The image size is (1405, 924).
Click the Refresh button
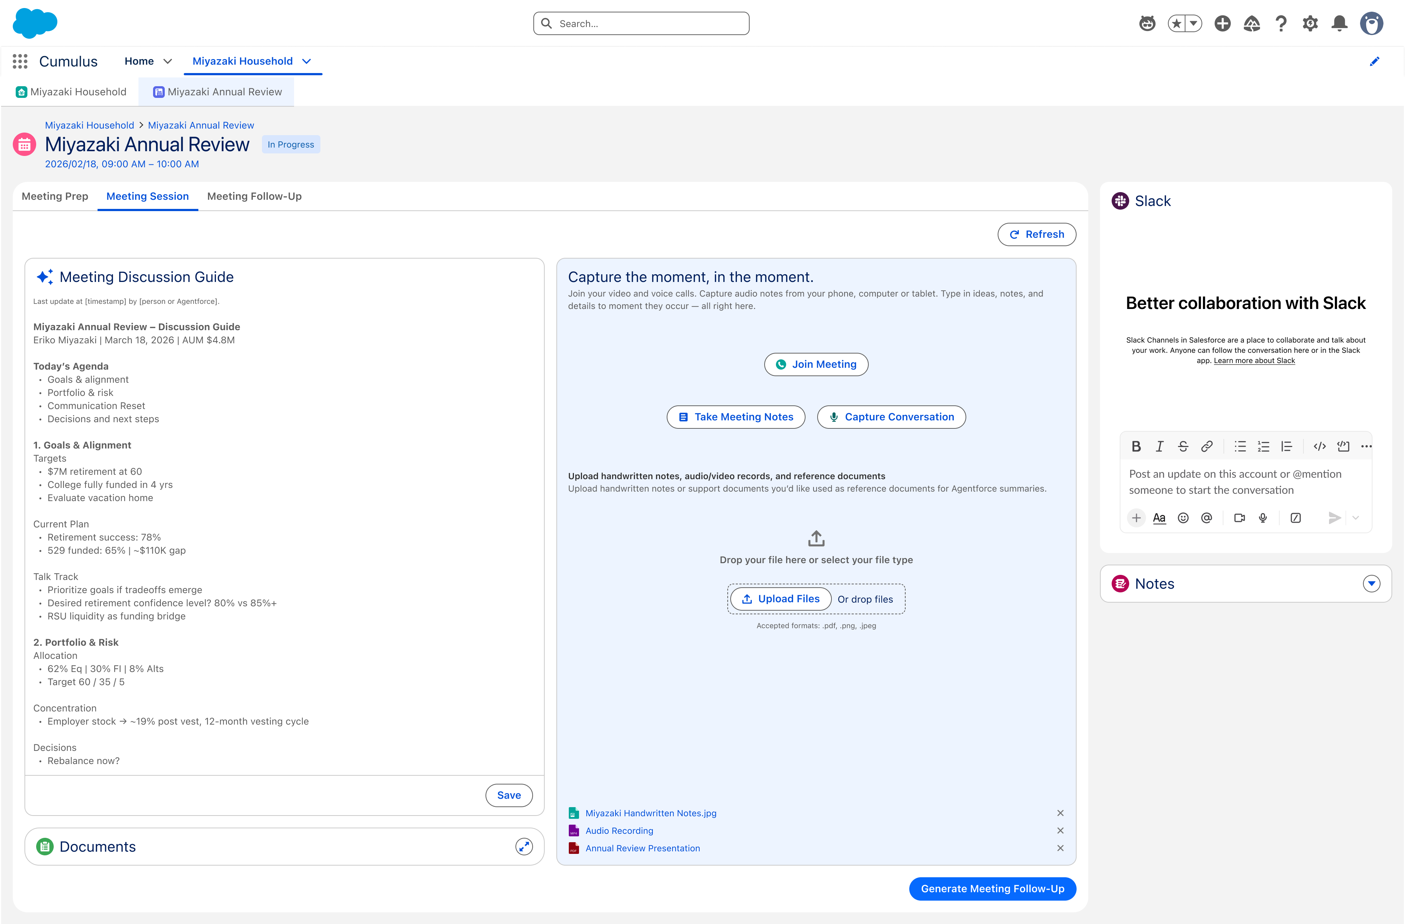pyautogui.click(x=1037, y=234)
